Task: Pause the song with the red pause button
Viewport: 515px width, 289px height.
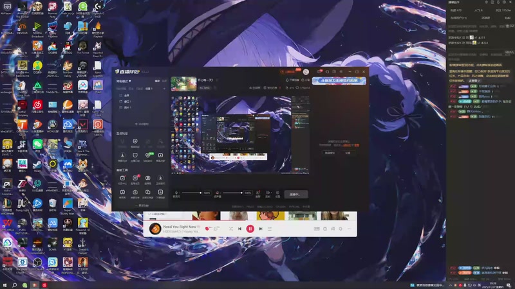Action: [250, 229]
